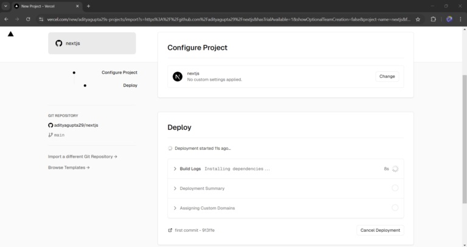
Task: Expand the Build Logs section
Action: (190, 169)
